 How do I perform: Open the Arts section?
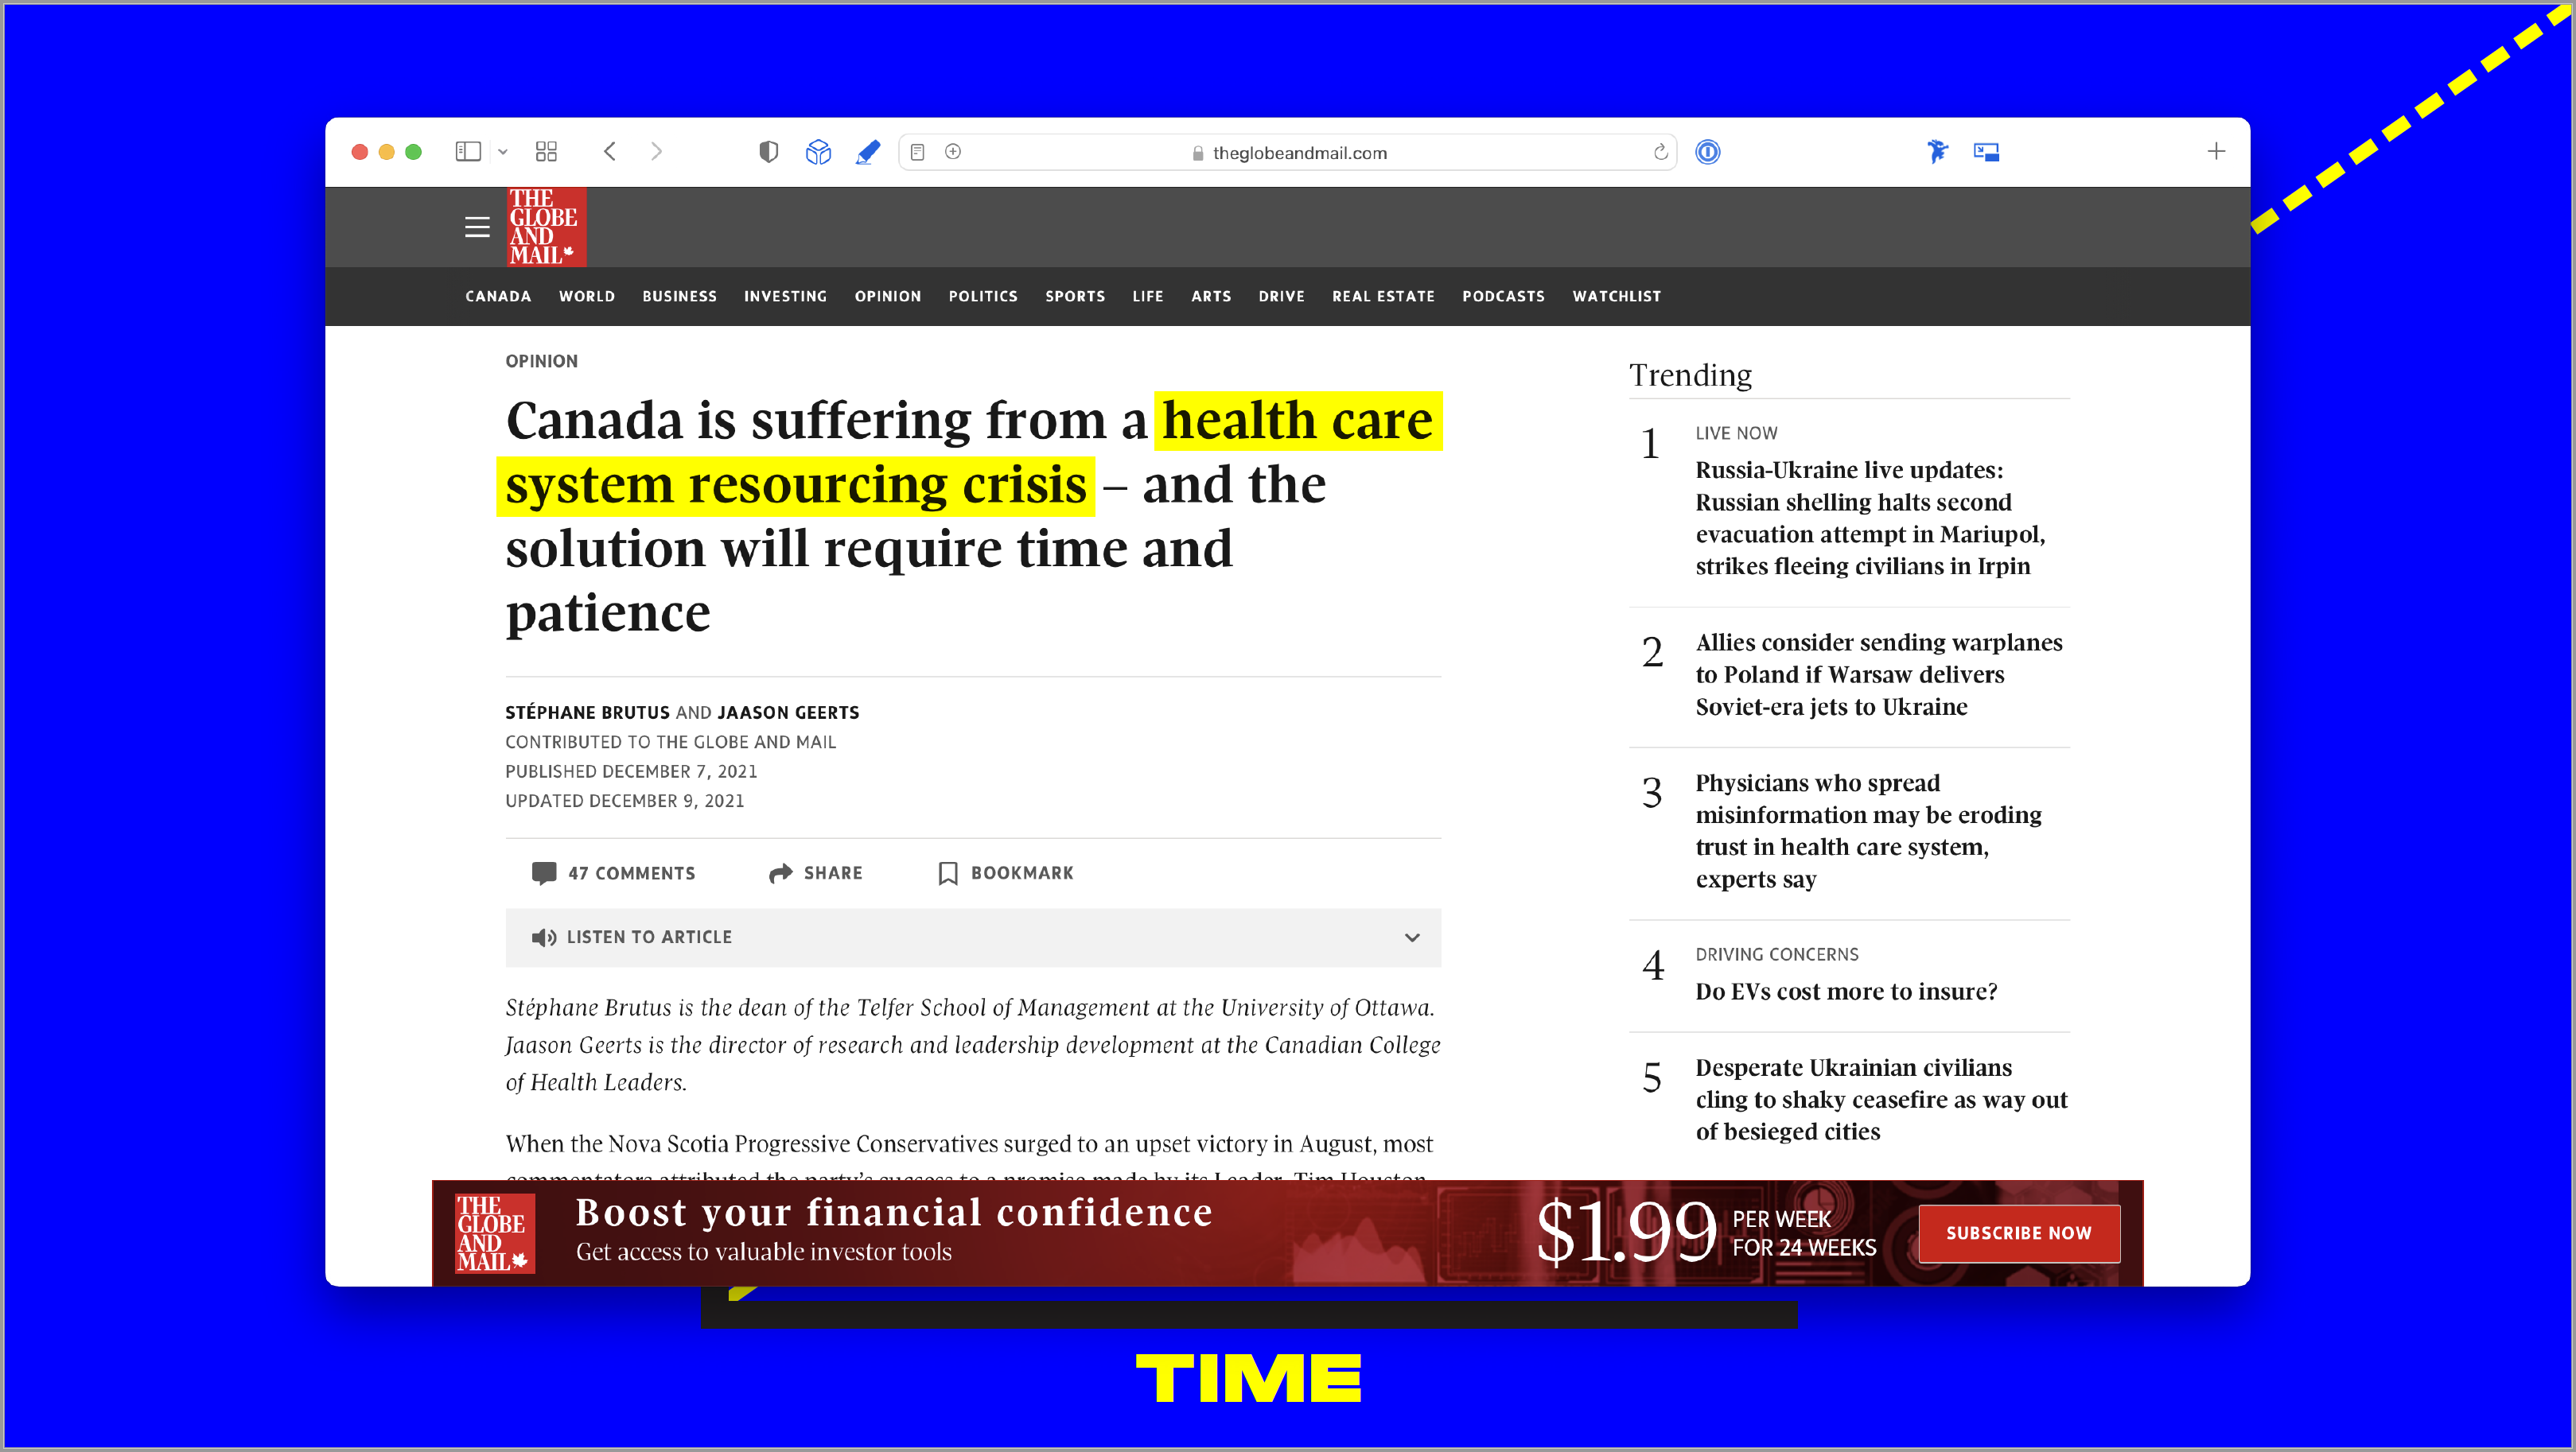click(x=1211, y=297)
